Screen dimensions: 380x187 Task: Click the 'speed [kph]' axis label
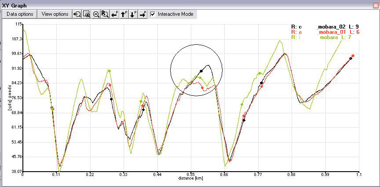tap(9, 97)
